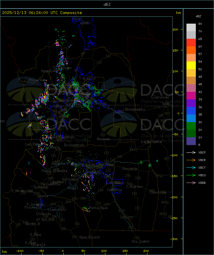214x255 pixels.
Task: Click the dBZ title at top
Action: click(107, 5)
